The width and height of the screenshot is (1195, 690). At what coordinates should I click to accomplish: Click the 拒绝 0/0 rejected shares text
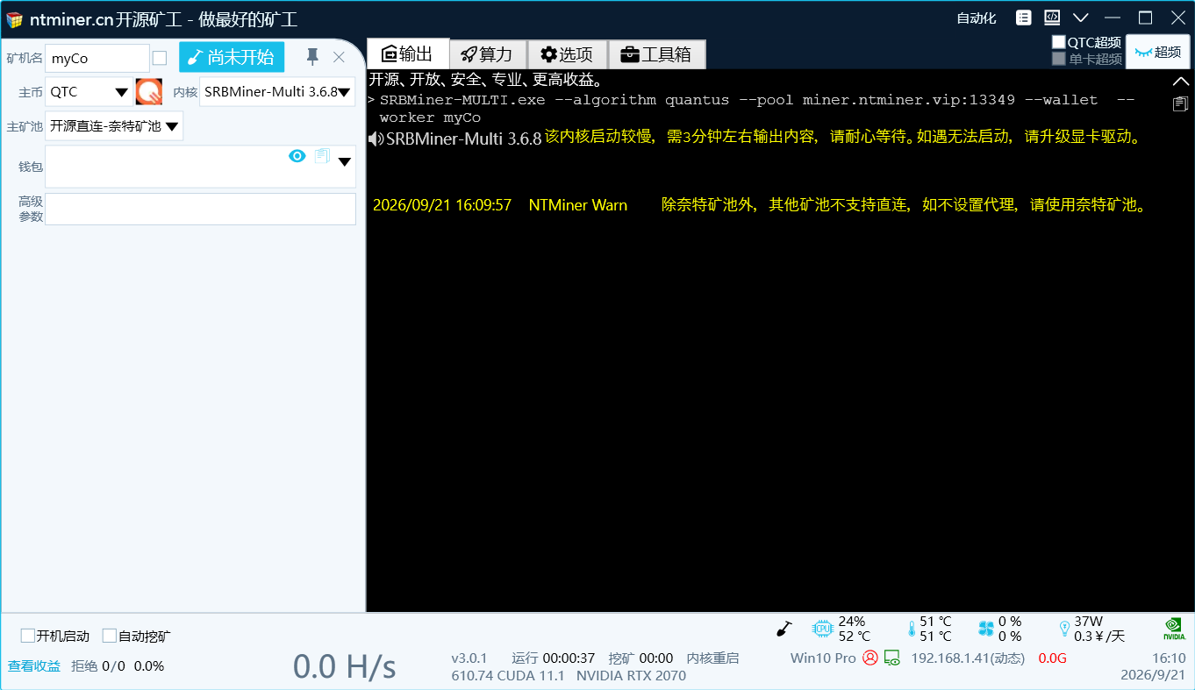(x=98, y=665)
